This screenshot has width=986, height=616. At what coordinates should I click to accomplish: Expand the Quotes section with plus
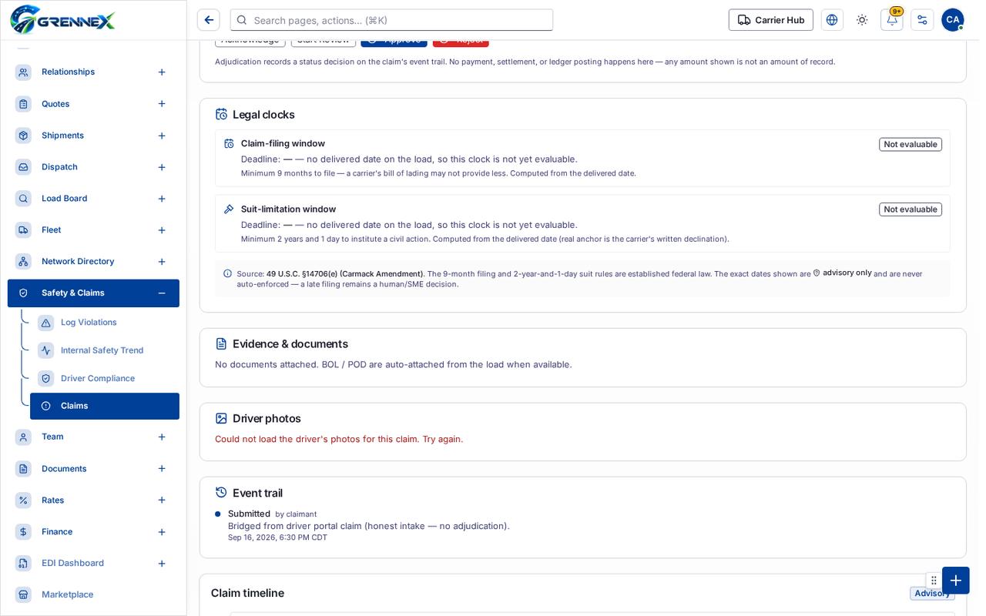pyautogui.click(x=162, y=104)
